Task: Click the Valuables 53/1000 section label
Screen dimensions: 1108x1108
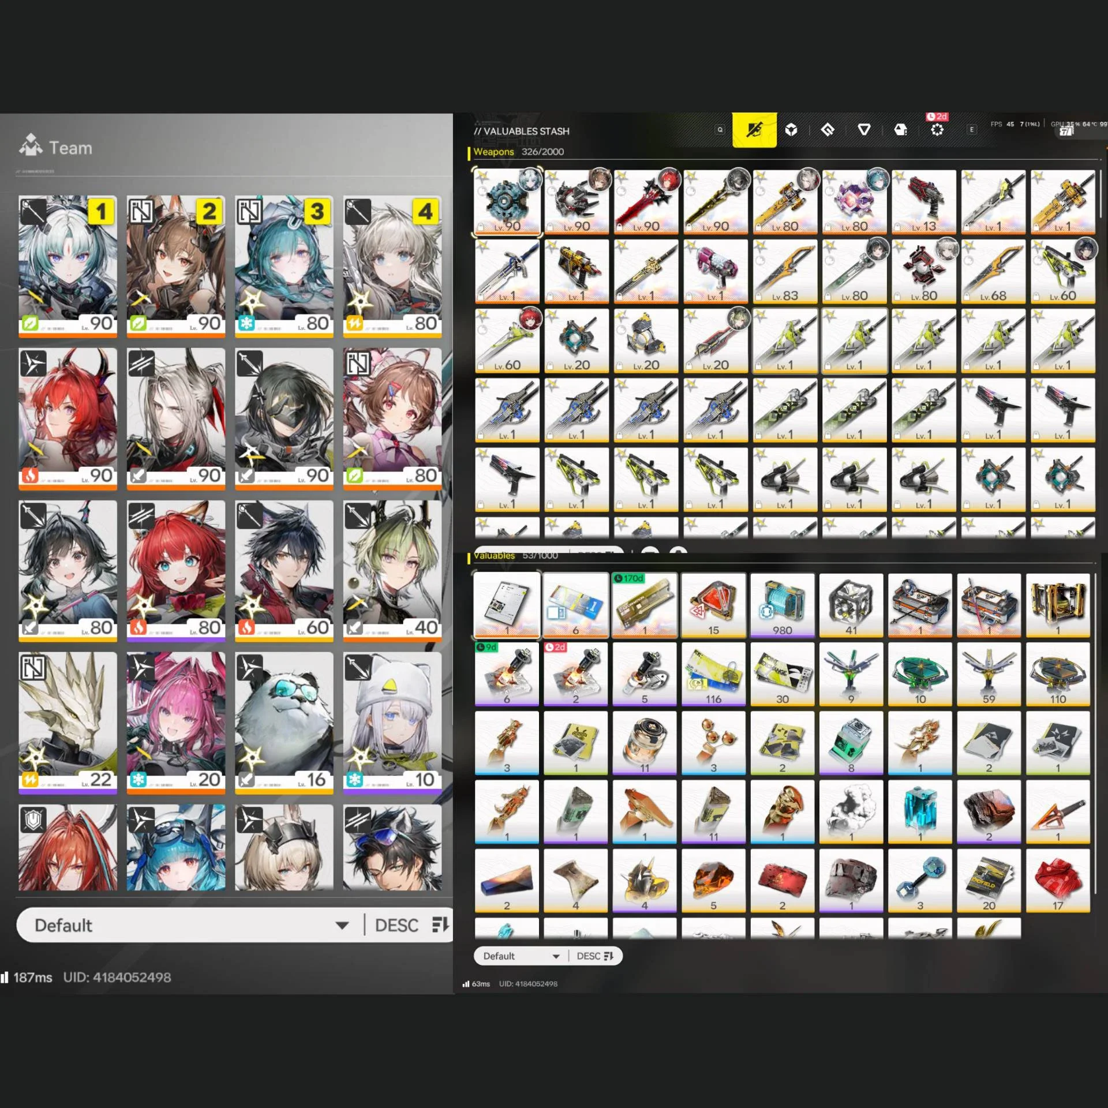Action: click(515, 555)
